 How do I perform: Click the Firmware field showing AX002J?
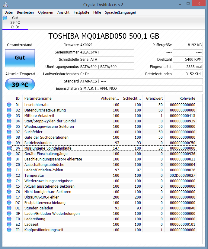[x=107, y=45]
